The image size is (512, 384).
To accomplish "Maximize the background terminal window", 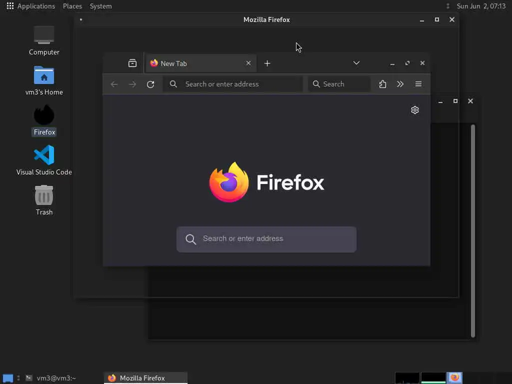I will [455, 101].
